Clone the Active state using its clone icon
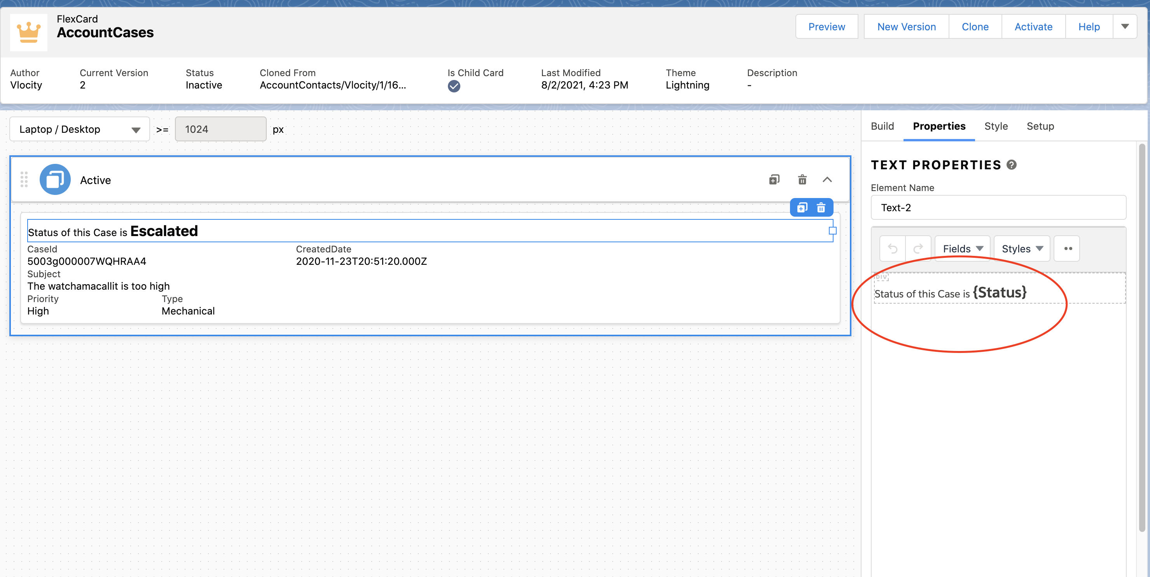The width and height of the screenshot is (1150, 577). tap(774, 180)
